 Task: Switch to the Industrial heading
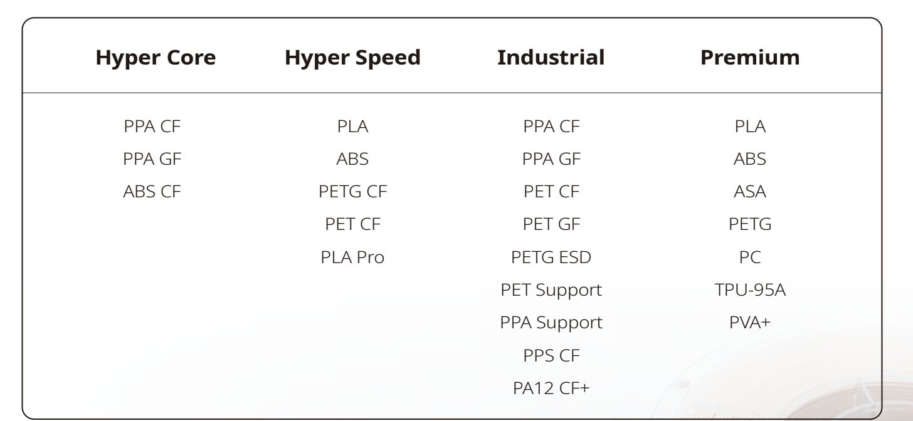[x=551, y=58]
